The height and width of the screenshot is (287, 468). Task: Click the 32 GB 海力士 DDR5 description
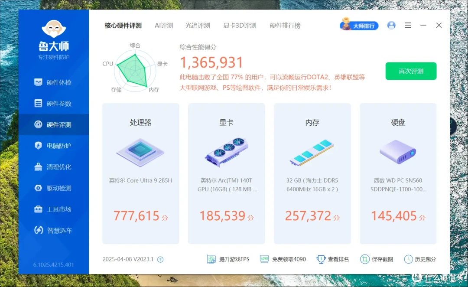click(x=312, y=185)
